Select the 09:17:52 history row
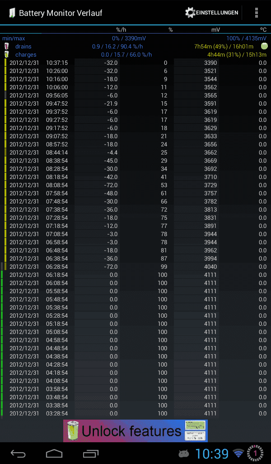This screenshot has width=271, height=464. click(x=135, y=128)
